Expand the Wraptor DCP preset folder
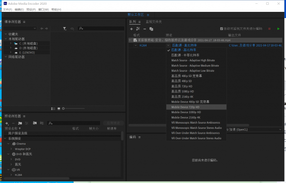Viewport: 286px width, 183px height. click(11, 149)
